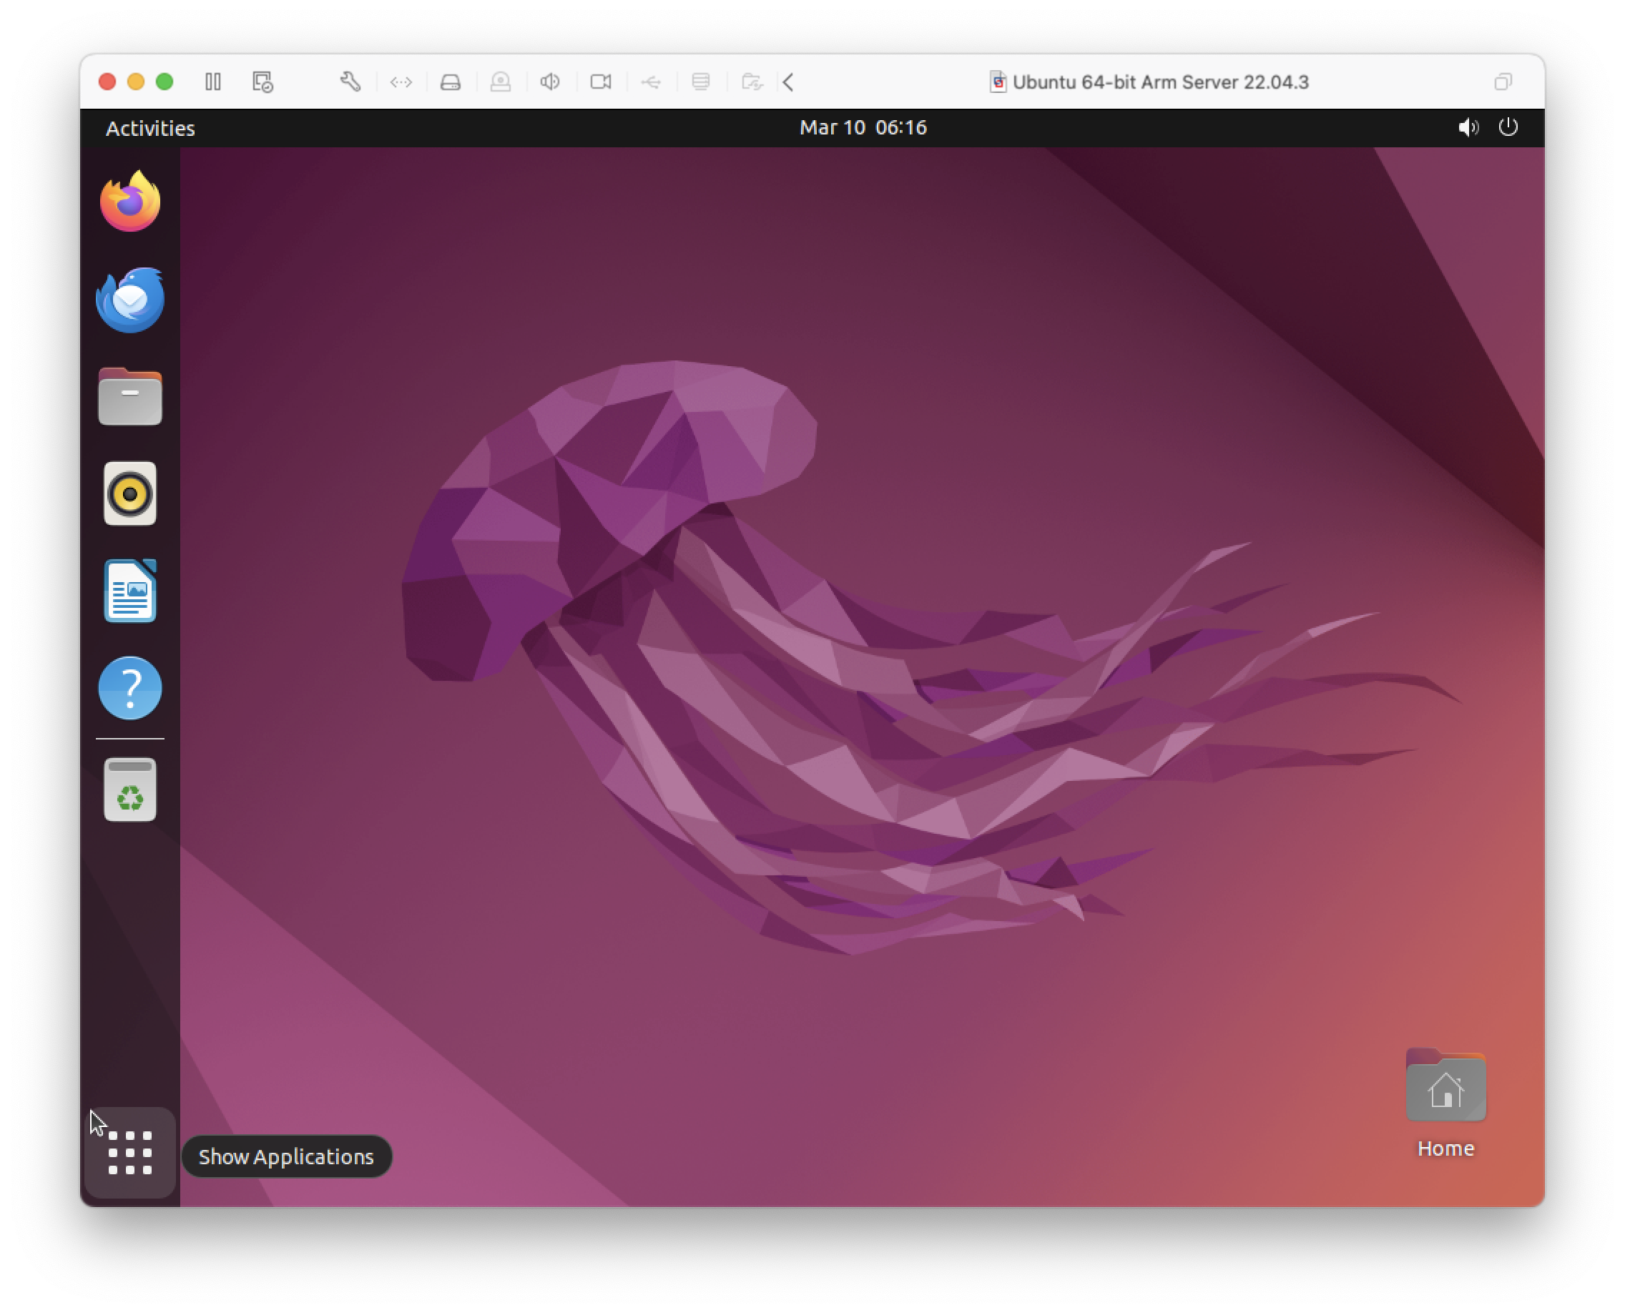Open virtual machine settings wrench
The height and width of the screenshot is (1313, 1625).
coord(350,82)
